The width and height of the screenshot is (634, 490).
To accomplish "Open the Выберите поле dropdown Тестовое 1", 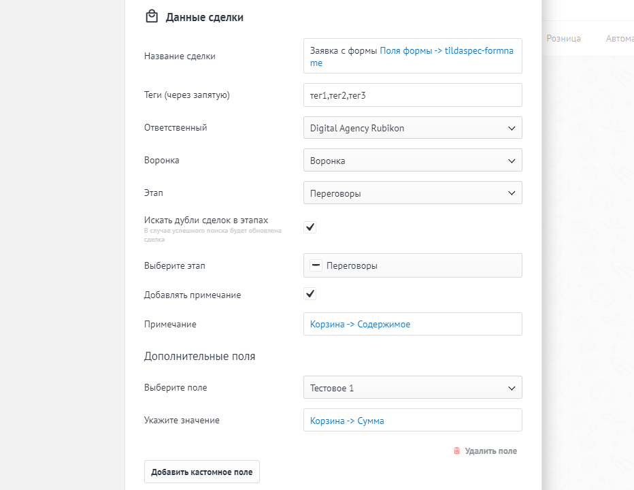I will pyautogui.click(x=412, y=388).
